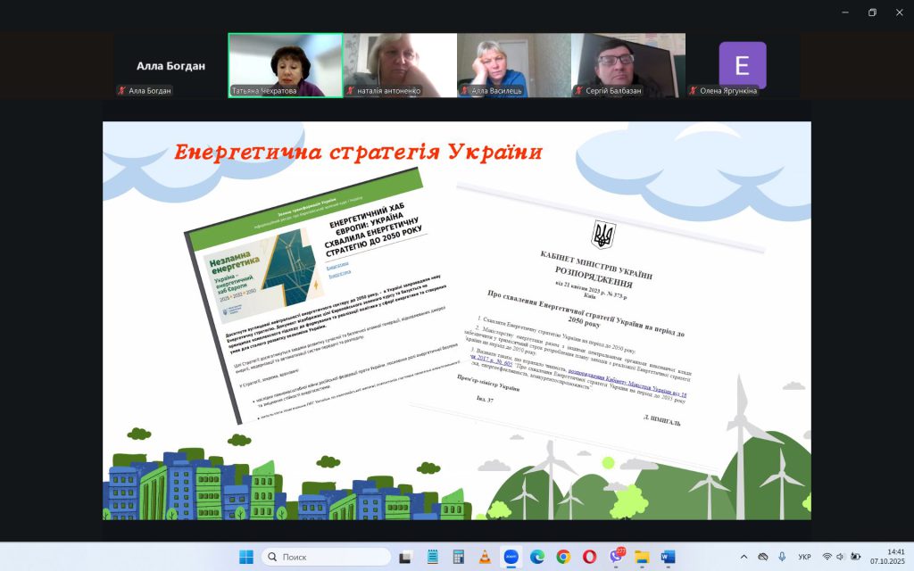This screenshot has width=914, height=571.
Task: Open Calculator from the taskbar
Action: [x=458, y=557]
